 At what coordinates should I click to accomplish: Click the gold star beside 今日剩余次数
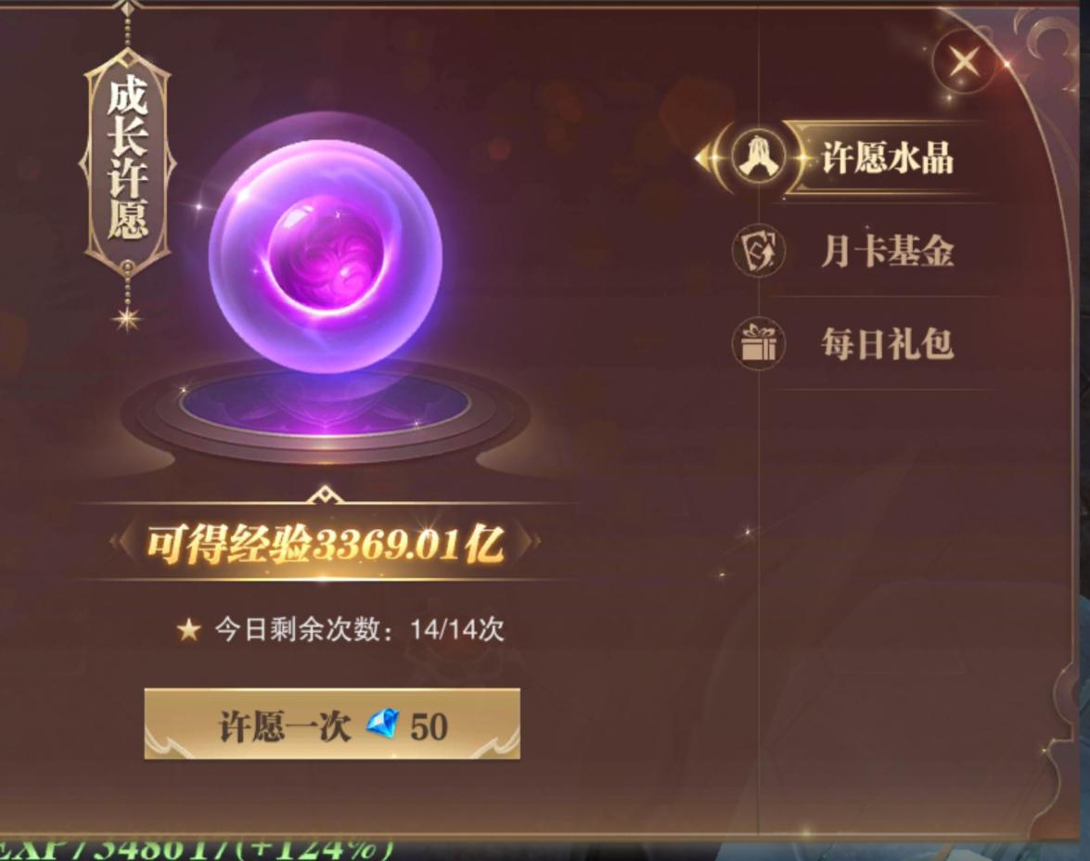click(188, 630)
